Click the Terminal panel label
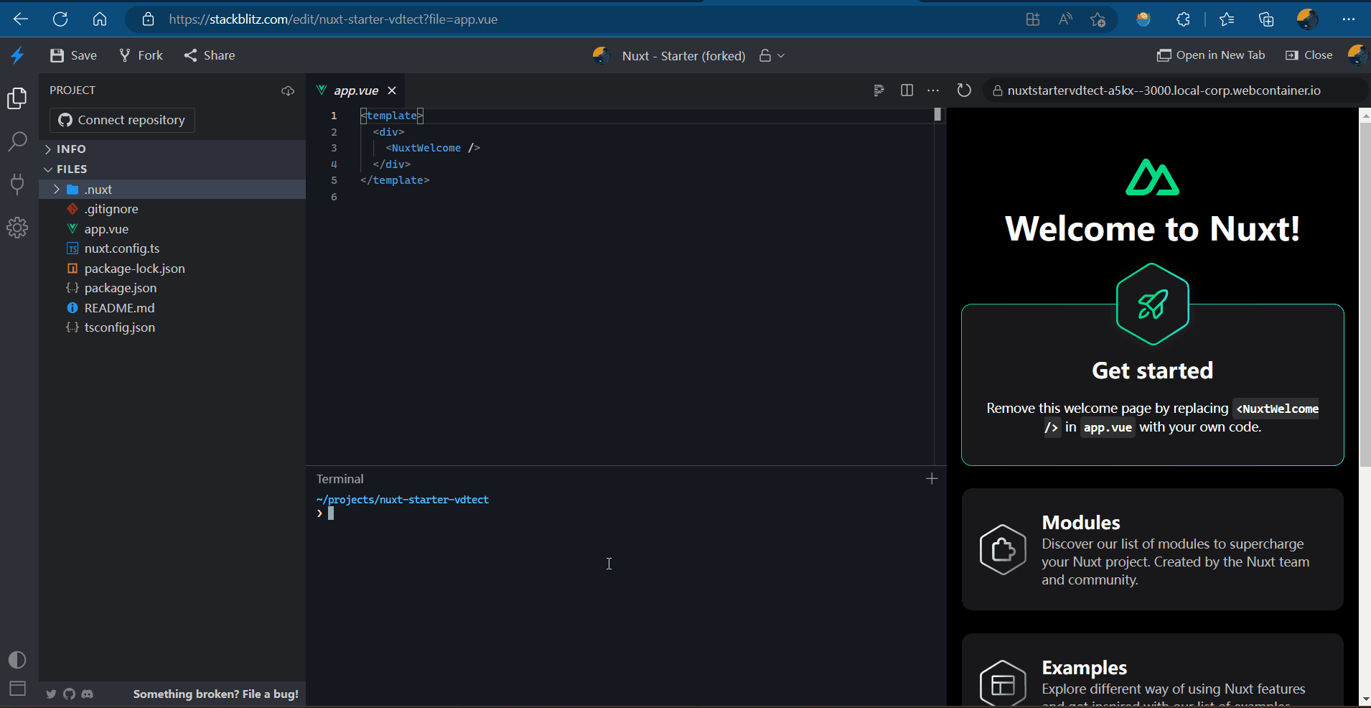Screen dimensions: 1371x708 point(340,479)
